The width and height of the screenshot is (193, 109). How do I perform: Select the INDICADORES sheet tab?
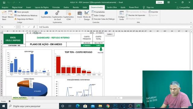tap(20, 98)
